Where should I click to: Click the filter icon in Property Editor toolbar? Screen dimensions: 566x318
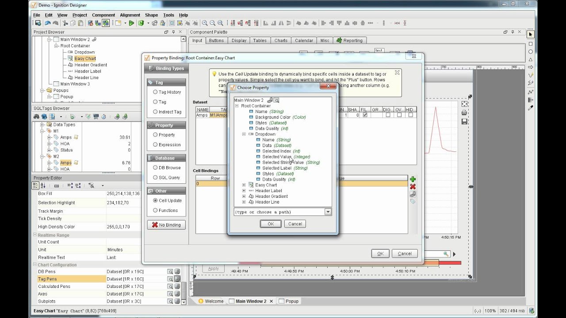[92, 185]
